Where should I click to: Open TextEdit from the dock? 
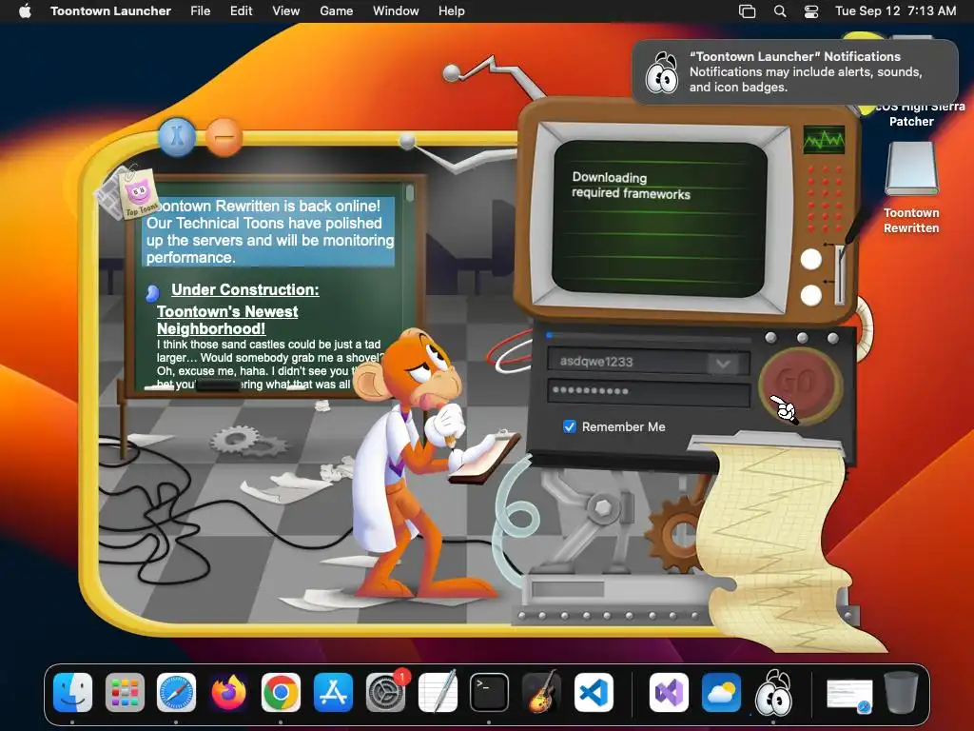438,692
